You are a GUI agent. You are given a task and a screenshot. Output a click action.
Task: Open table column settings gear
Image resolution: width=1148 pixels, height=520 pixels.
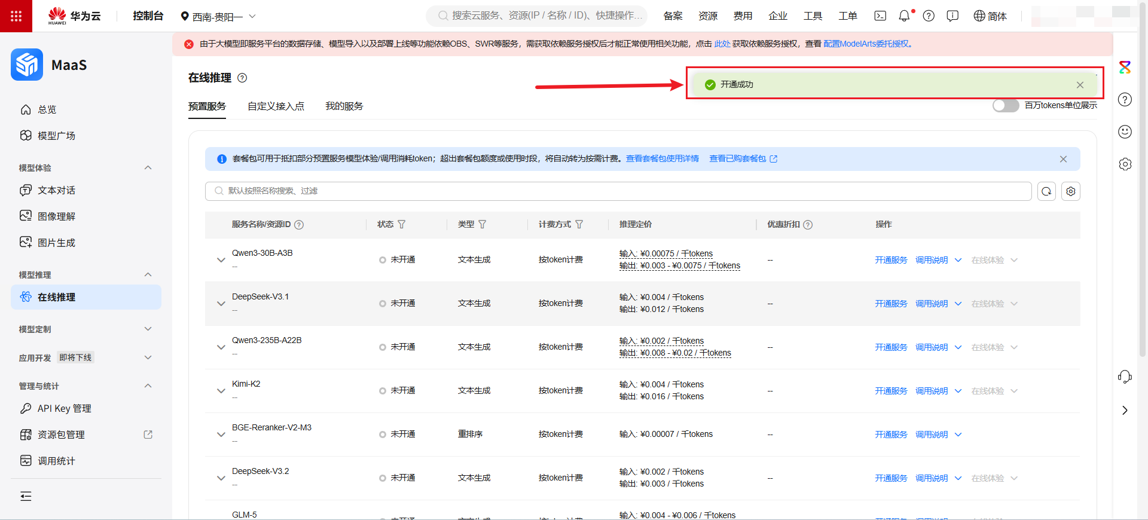point(1071,191)
